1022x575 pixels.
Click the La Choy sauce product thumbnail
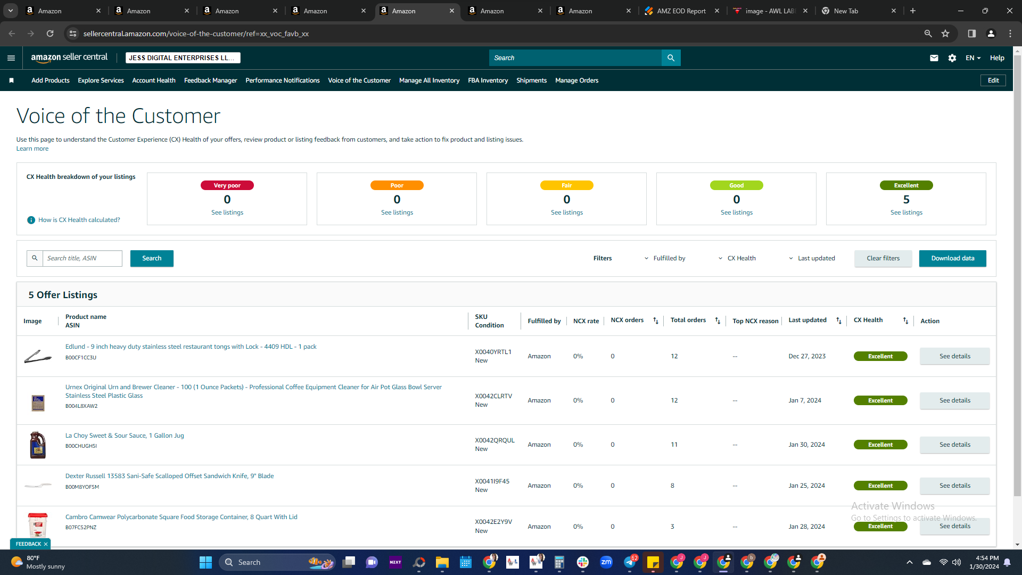tap(38, 445)
